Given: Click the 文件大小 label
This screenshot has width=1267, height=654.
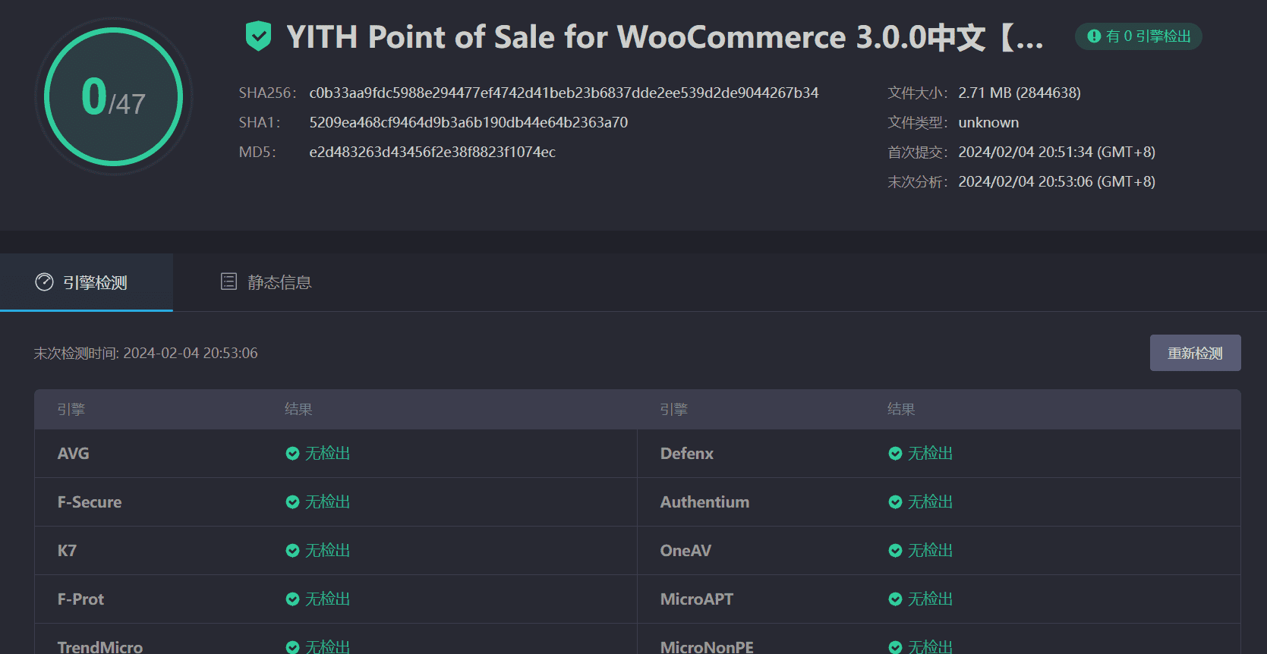Looking at the screenshot, I should (918, 93).
